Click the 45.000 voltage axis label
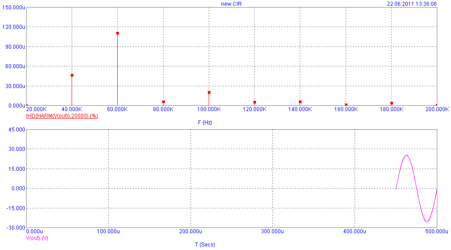This screenshot has height=250, width=451. pyautogui.click(x=17, y=130)
